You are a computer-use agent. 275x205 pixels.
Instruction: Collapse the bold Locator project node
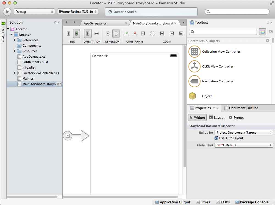pyautogui.click(x=11, y=34)
